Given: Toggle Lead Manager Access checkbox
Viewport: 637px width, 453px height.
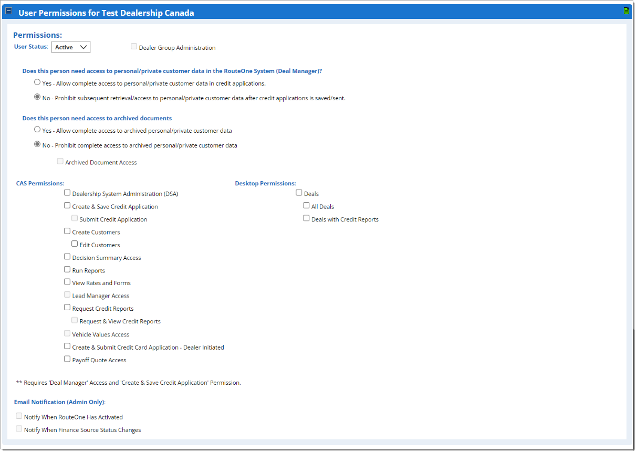Looking at the screenshot, I should pos(67,295).
